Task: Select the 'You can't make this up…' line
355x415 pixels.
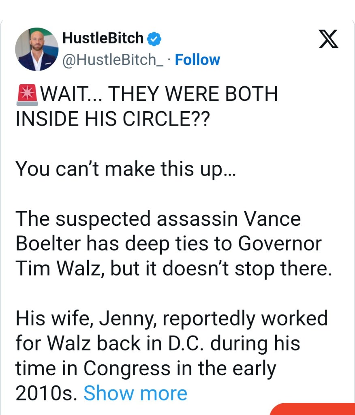Action: [x=125, y=168]
